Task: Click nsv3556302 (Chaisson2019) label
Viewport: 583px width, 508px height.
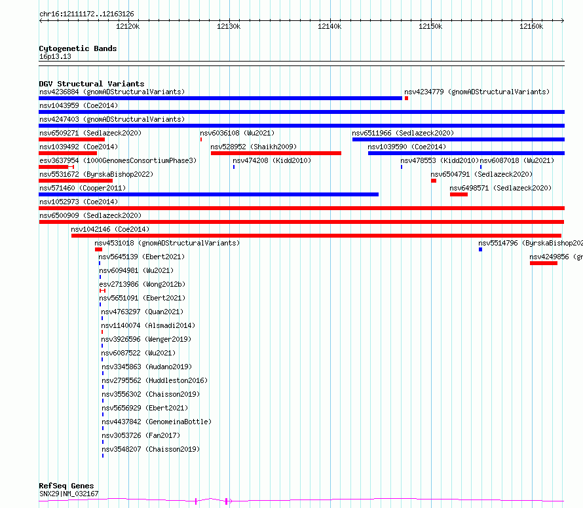Action: (x=151, y=394)
